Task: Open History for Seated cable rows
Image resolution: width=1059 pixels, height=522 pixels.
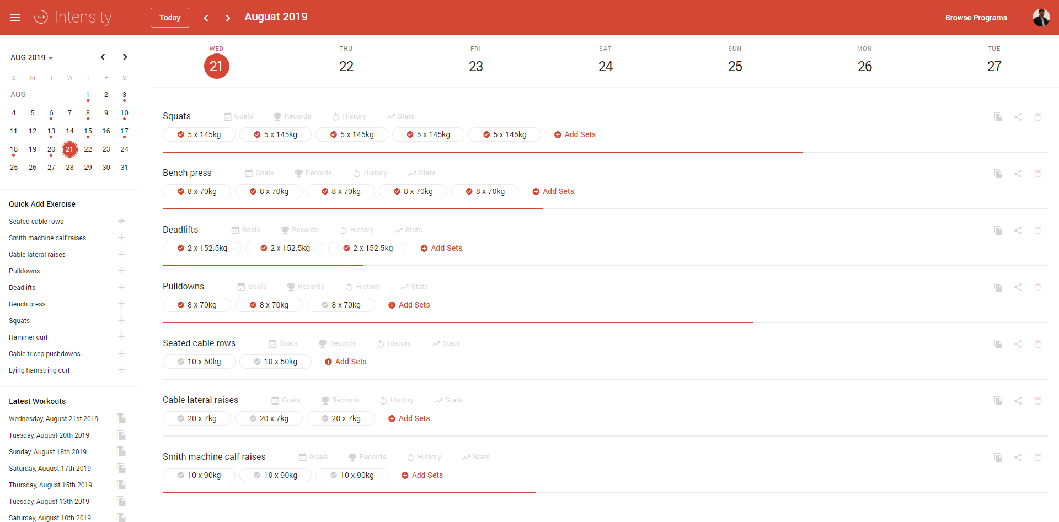Action: pyautogui.click(x=394, y=343)
